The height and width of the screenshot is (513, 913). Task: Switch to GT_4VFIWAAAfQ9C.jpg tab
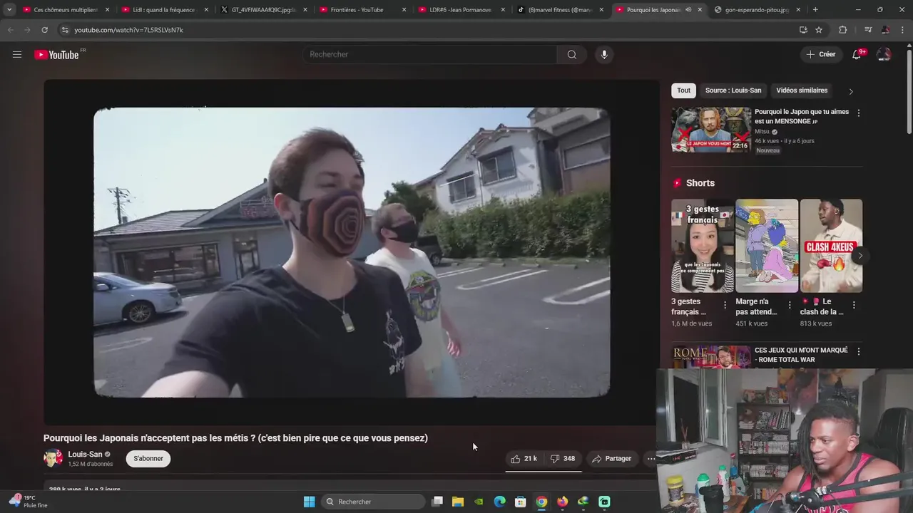(262, 10)
